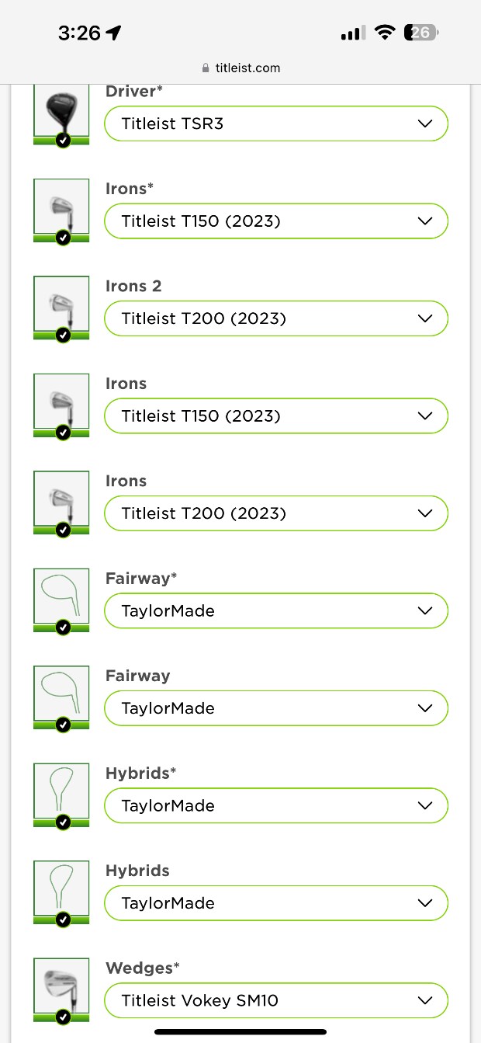
Task: Toggle the checkmark under the Driver image
Action: pos(64,141)
